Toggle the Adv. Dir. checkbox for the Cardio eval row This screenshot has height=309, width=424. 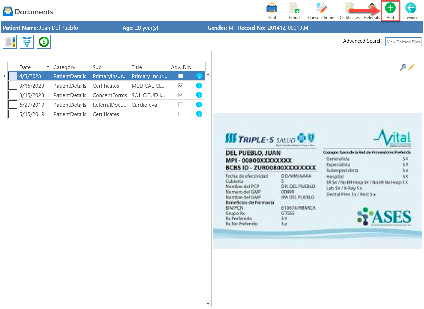(181, 105)
